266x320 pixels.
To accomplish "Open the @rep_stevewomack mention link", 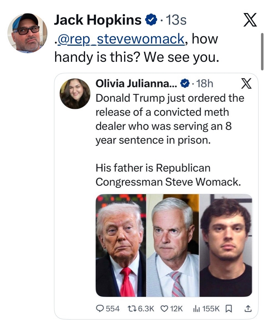I will [121, 39].
